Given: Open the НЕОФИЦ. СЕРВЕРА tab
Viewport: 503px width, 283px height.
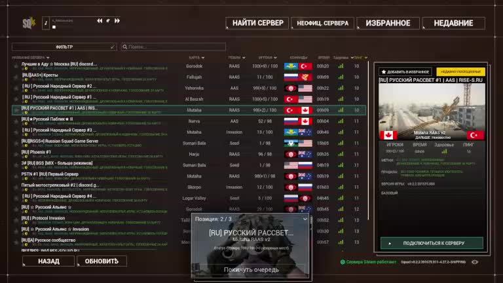Looking at the screenshot, I should (323, 23).
